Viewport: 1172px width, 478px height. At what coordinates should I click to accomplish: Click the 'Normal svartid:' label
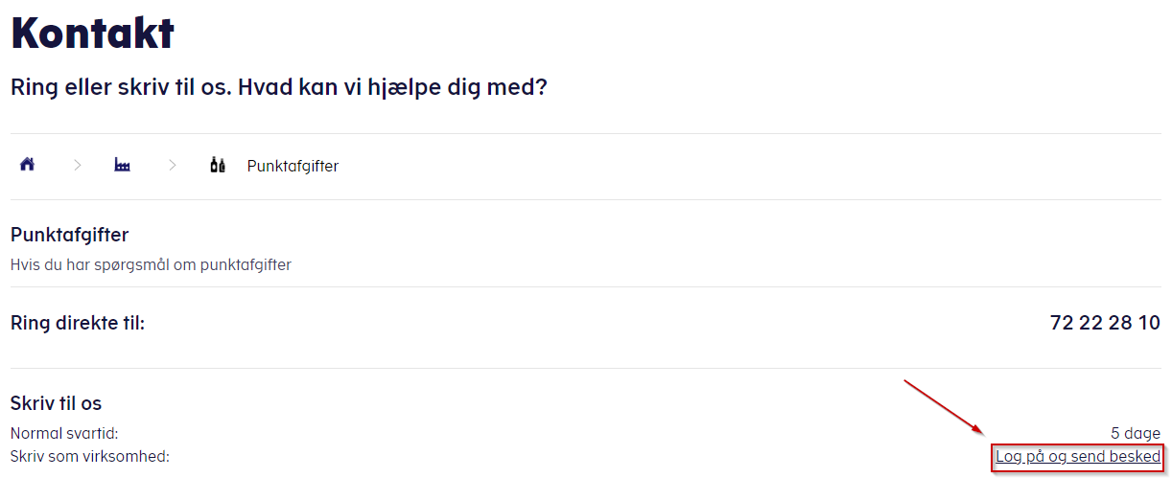tap(64, 434)
